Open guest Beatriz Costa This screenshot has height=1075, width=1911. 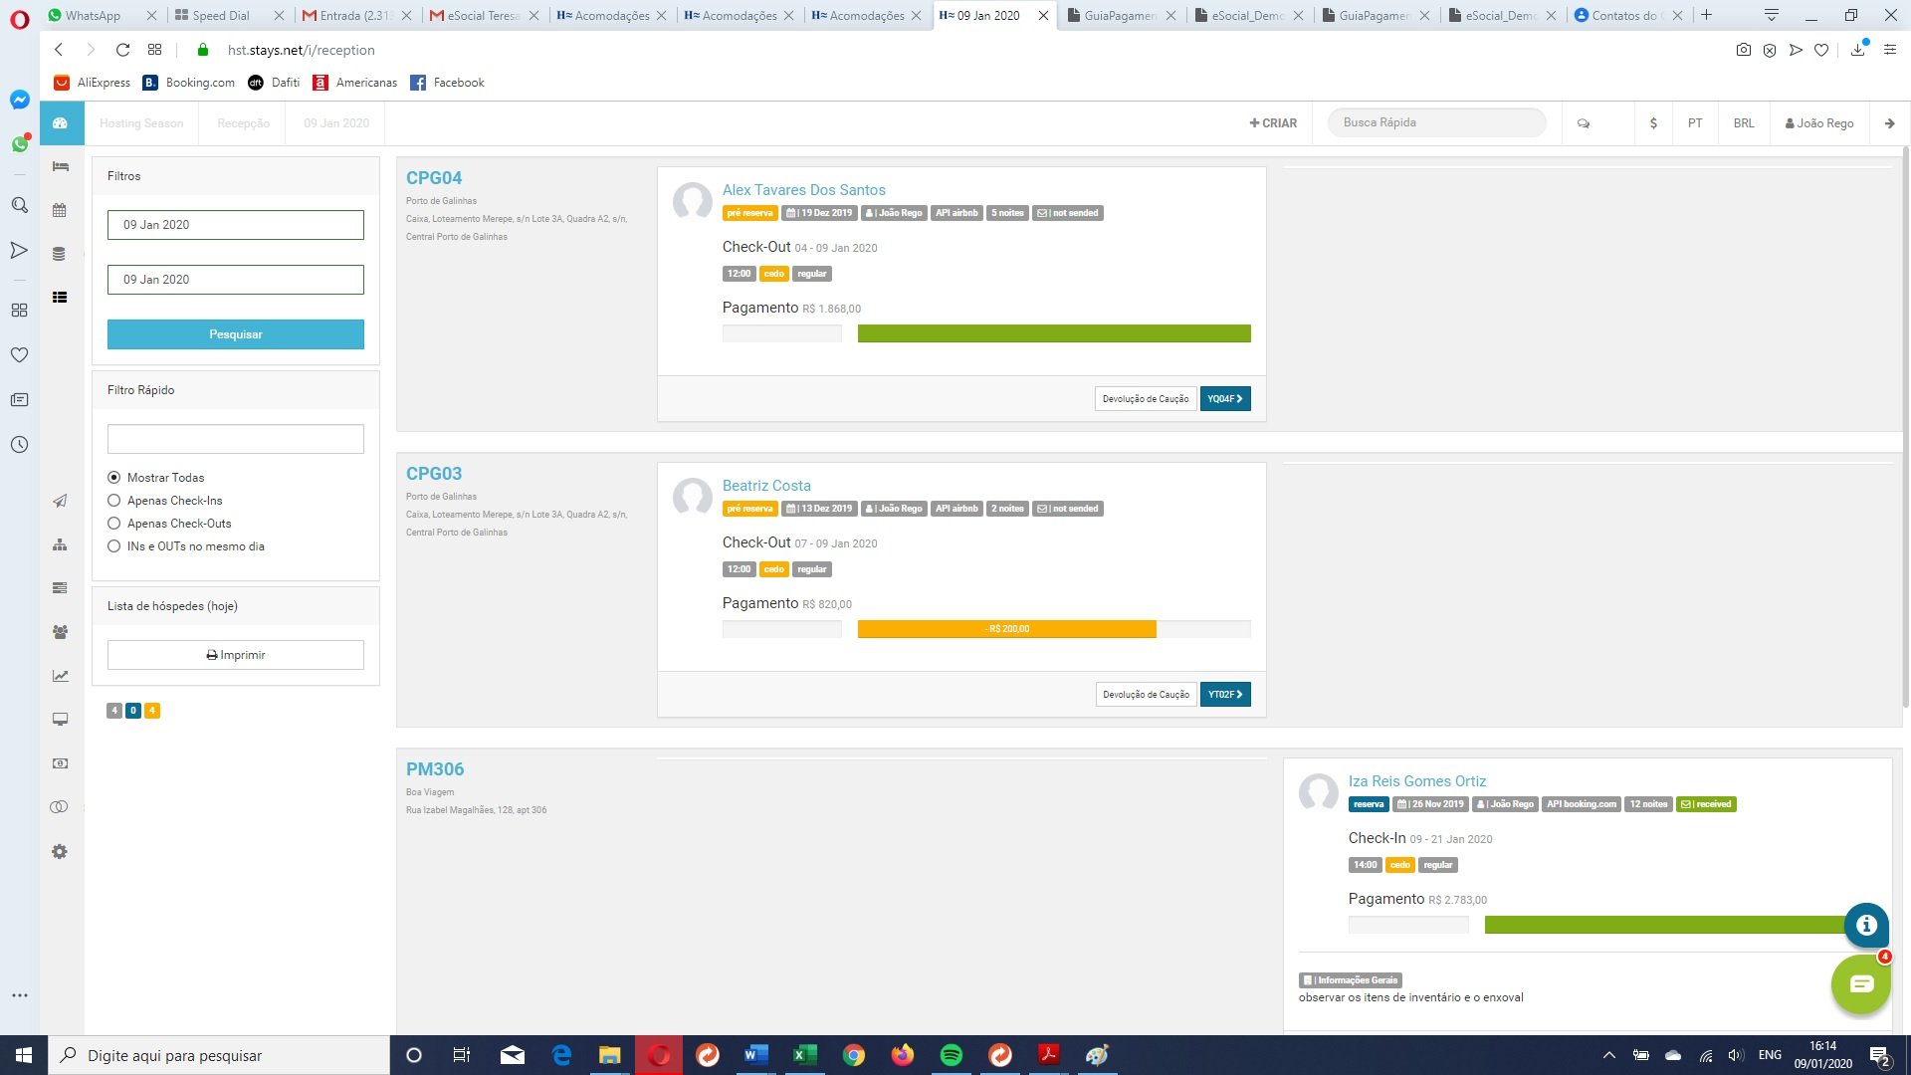pyautogui.click(x=766, y=486)
